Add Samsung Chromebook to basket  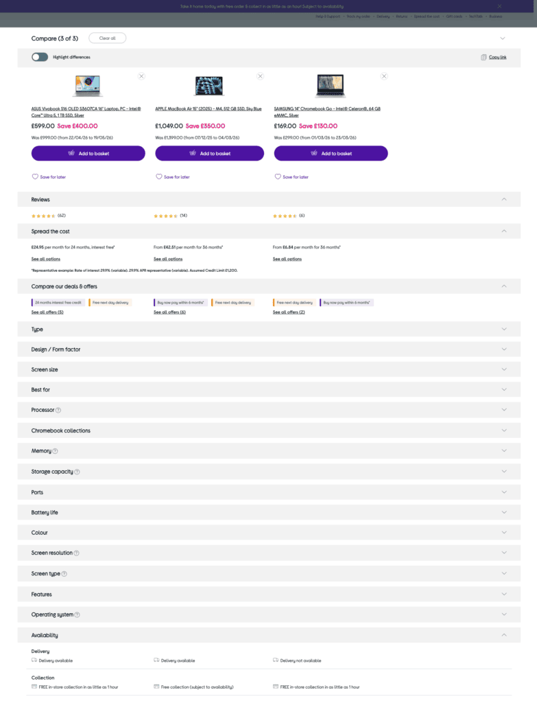click(331, 153)
